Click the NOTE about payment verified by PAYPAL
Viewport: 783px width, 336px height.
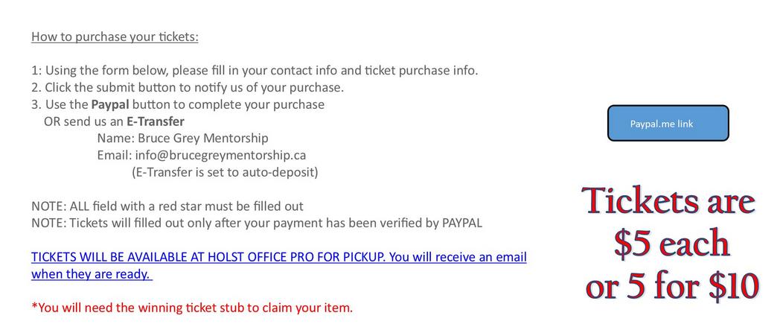257,223
